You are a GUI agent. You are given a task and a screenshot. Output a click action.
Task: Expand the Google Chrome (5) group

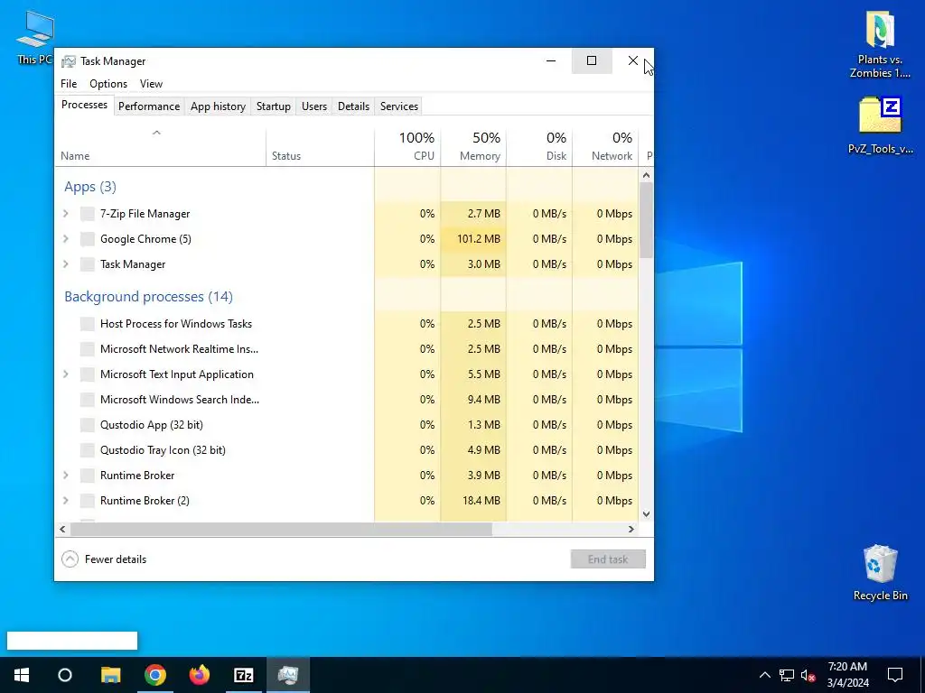pos(66,239)
